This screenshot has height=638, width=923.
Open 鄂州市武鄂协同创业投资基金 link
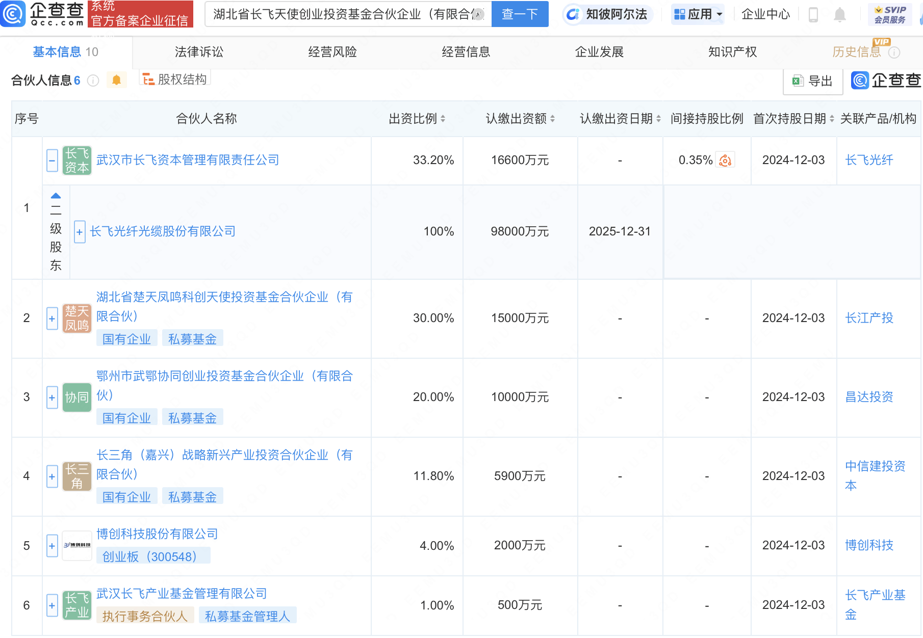point(224,386)
